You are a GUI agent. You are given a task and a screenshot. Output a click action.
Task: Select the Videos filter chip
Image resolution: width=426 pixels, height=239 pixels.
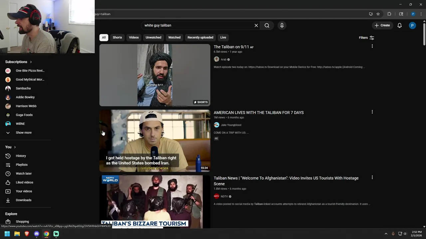point(134,38)
